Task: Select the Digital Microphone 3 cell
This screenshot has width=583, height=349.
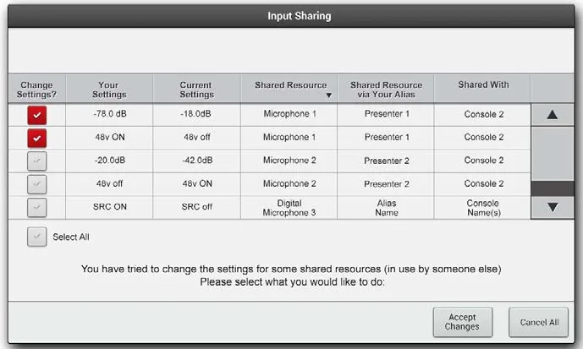Action: pos(289,208)
